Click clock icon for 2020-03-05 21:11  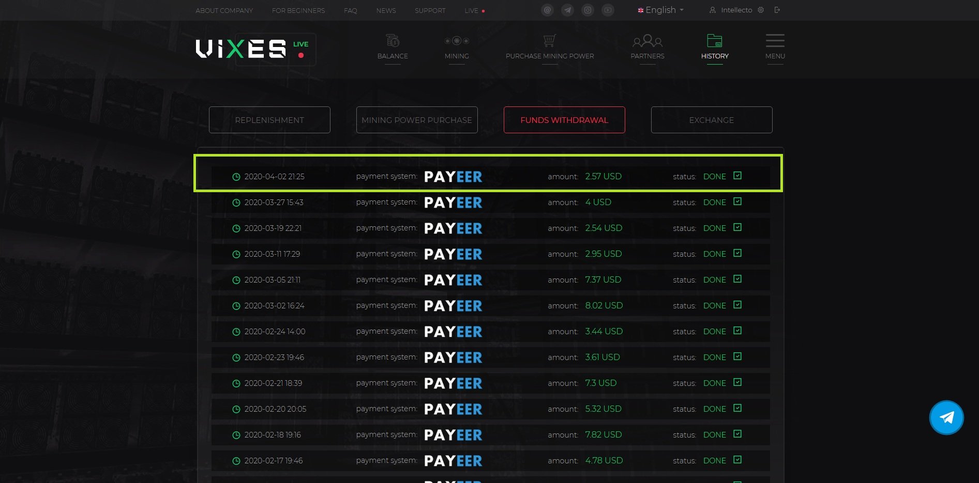tap(236, 280)
